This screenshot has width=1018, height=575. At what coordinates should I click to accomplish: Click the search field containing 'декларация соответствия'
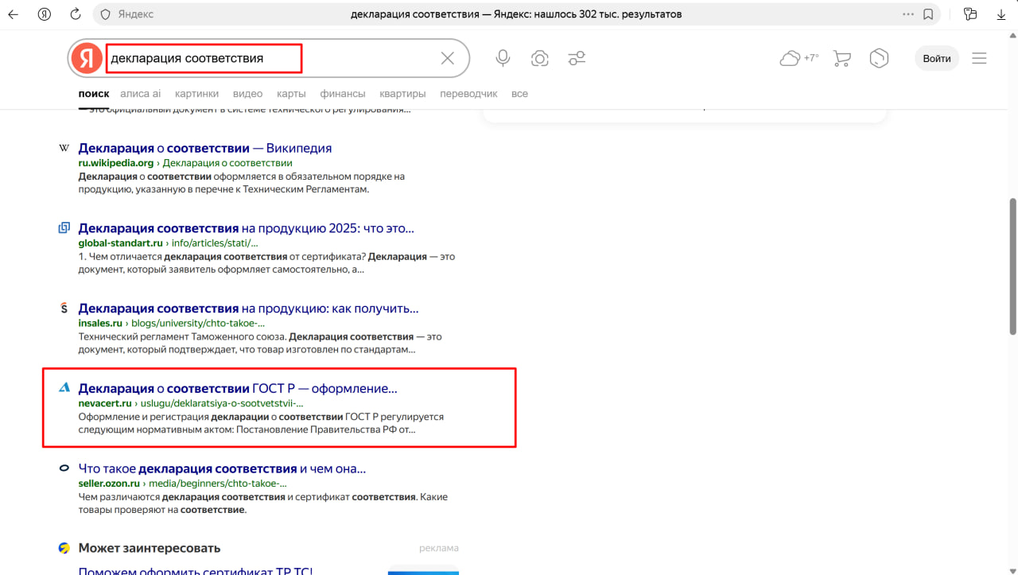coord(270,58)
